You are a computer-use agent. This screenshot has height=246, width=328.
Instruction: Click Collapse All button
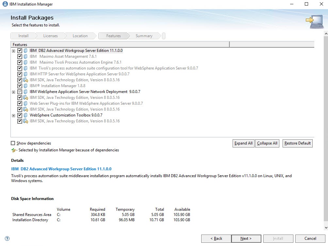pyautogui.click(x=267, y=143)
